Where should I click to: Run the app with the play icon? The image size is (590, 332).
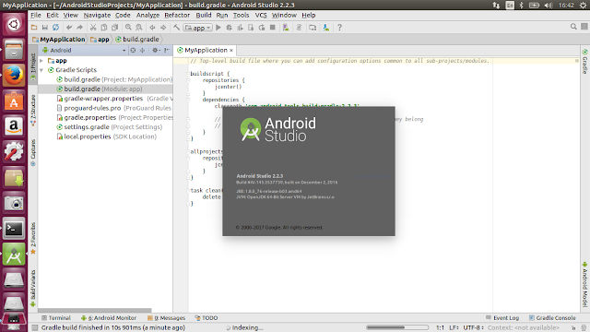[x=218, y=28]
